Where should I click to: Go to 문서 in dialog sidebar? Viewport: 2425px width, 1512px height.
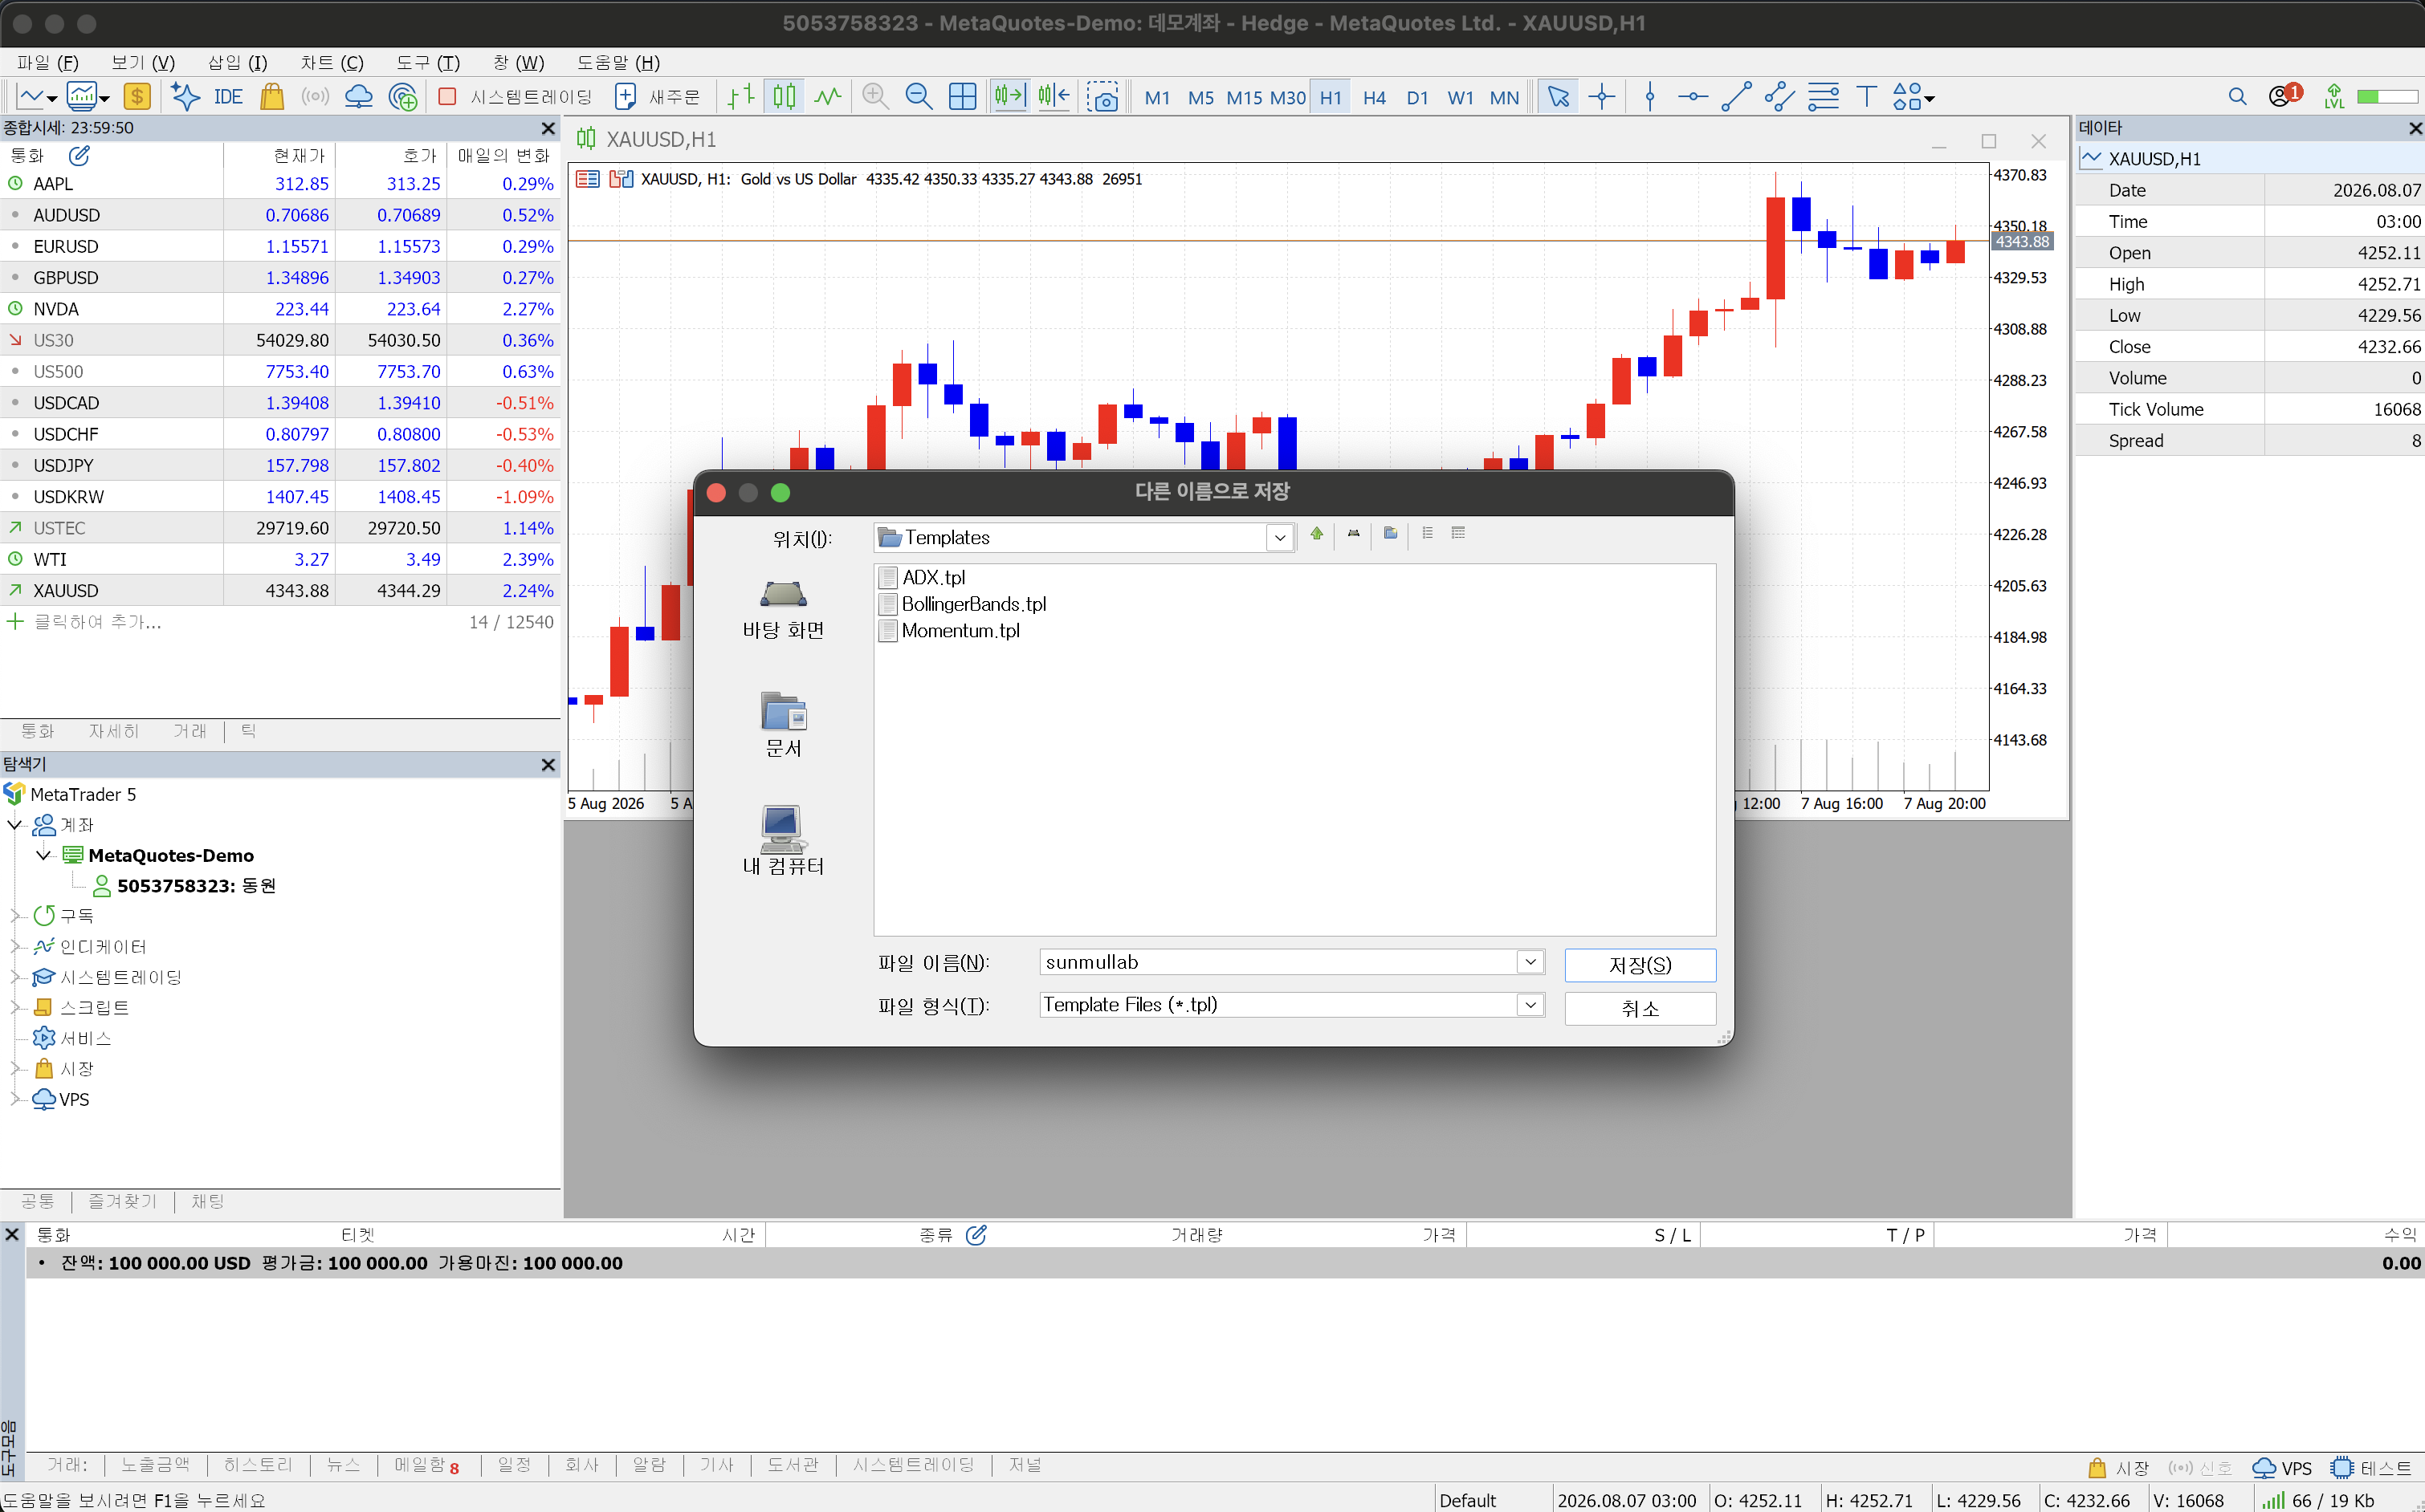coord(784,725)
